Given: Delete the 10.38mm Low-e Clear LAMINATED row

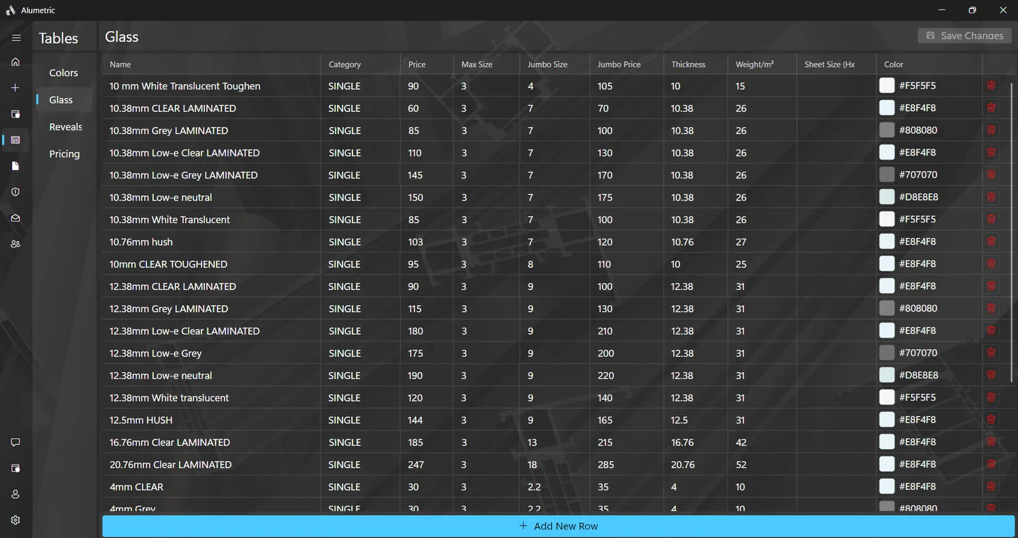Looking at the screenshot, I should [x=991, y=152].
